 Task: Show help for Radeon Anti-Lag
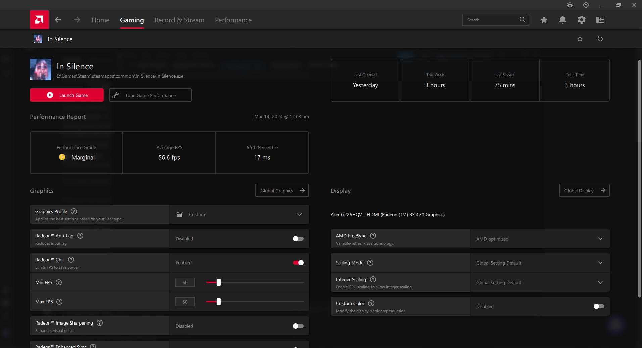click(x=80, y=236)
